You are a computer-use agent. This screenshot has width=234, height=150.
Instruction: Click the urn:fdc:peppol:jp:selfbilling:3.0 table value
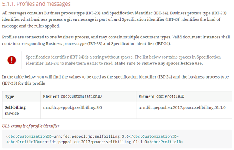click(x=72, y=107)
